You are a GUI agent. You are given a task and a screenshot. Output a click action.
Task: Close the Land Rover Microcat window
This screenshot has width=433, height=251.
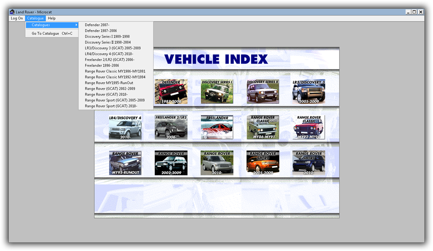click(x=421, y=12)
